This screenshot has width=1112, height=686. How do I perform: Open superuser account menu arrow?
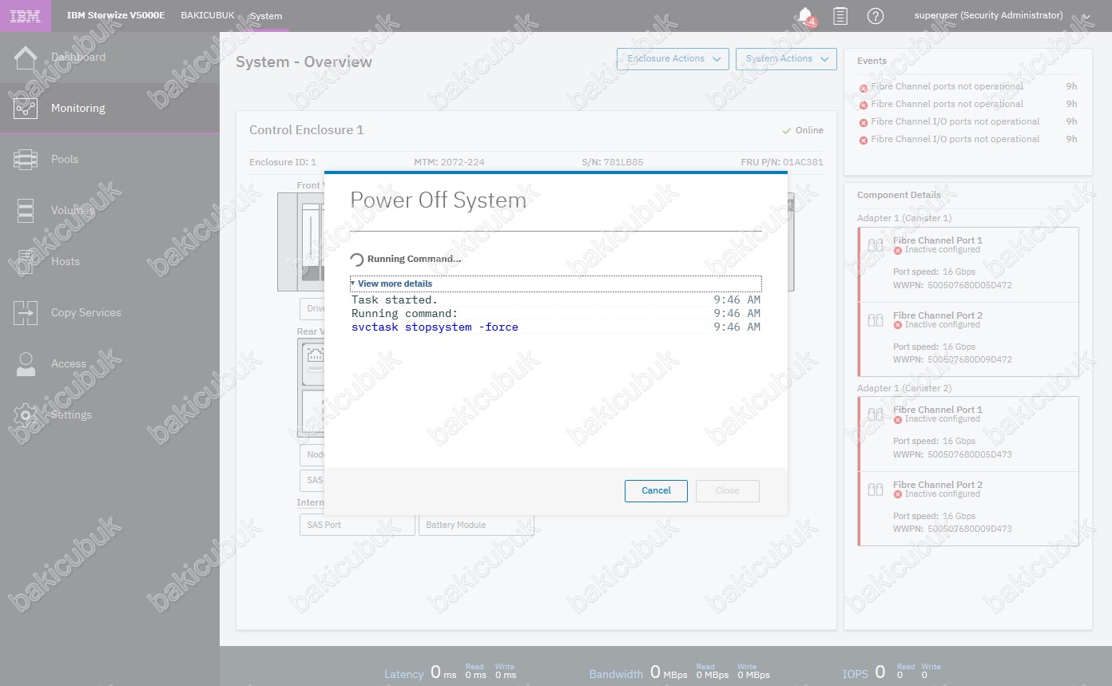click(1086, 16)
